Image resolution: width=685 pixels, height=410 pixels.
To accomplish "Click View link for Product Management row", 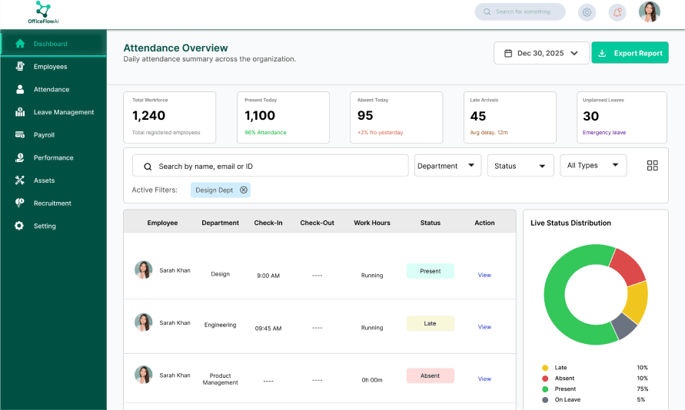I will pyautogui.click(x=484, y=379).
